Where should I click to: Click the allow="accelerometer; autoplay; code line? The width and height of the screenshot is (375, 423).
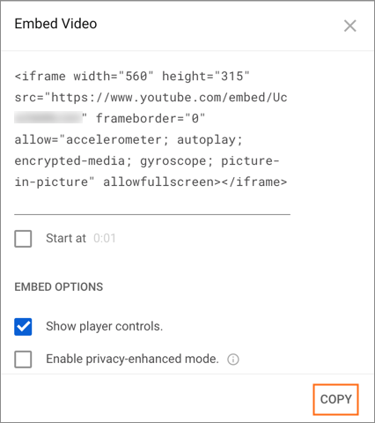129,140
